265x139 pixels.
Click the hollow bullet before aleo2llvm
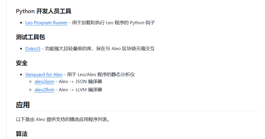click(30, 90)
